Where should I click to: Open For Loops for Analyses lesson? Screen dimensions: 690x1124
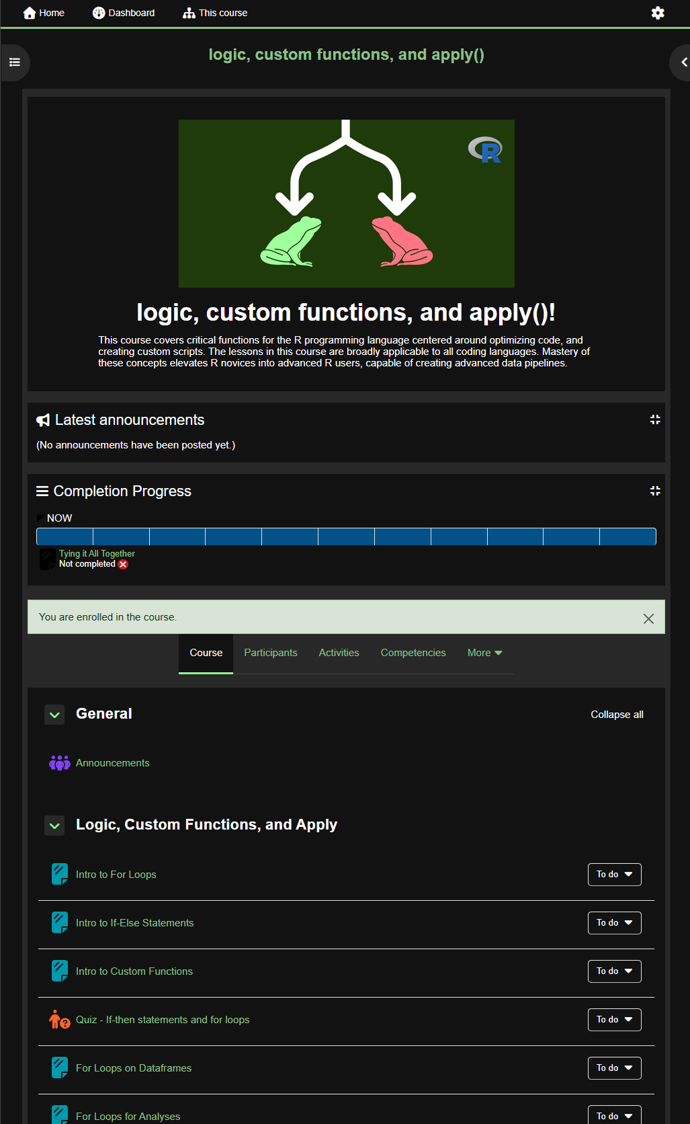pos(128,1117)
